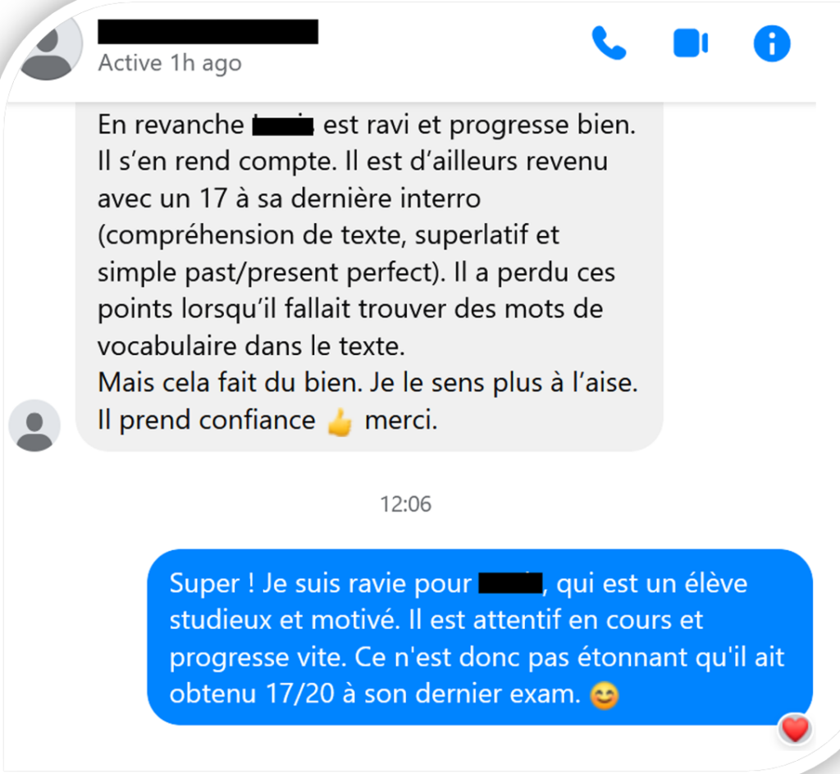Click the smiling emoji after "dernier exam."
Screen dimensions: 840x774
[605, 696]
